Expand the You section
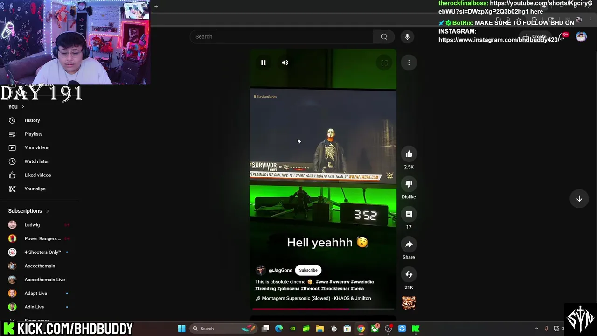The width and height of the screenshot is (597, 336). coord(16,107)
